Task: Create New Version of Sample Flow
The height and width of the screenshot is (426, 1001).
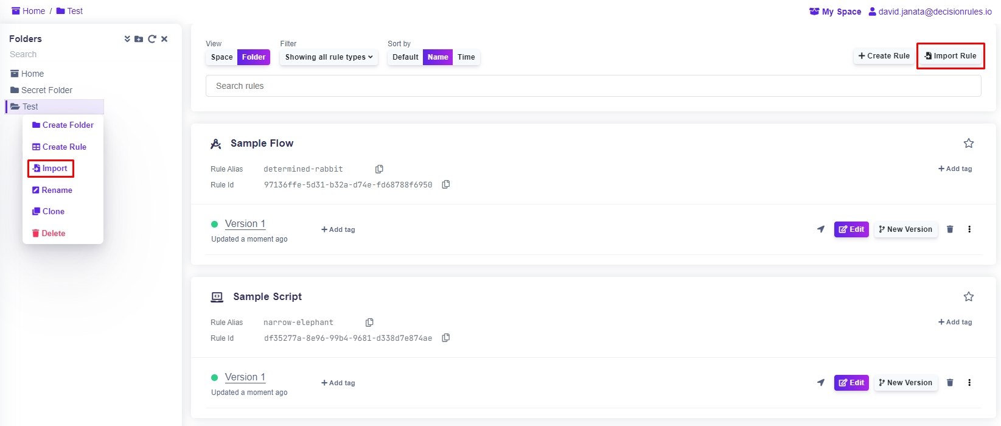Action: tap(905, 229)
